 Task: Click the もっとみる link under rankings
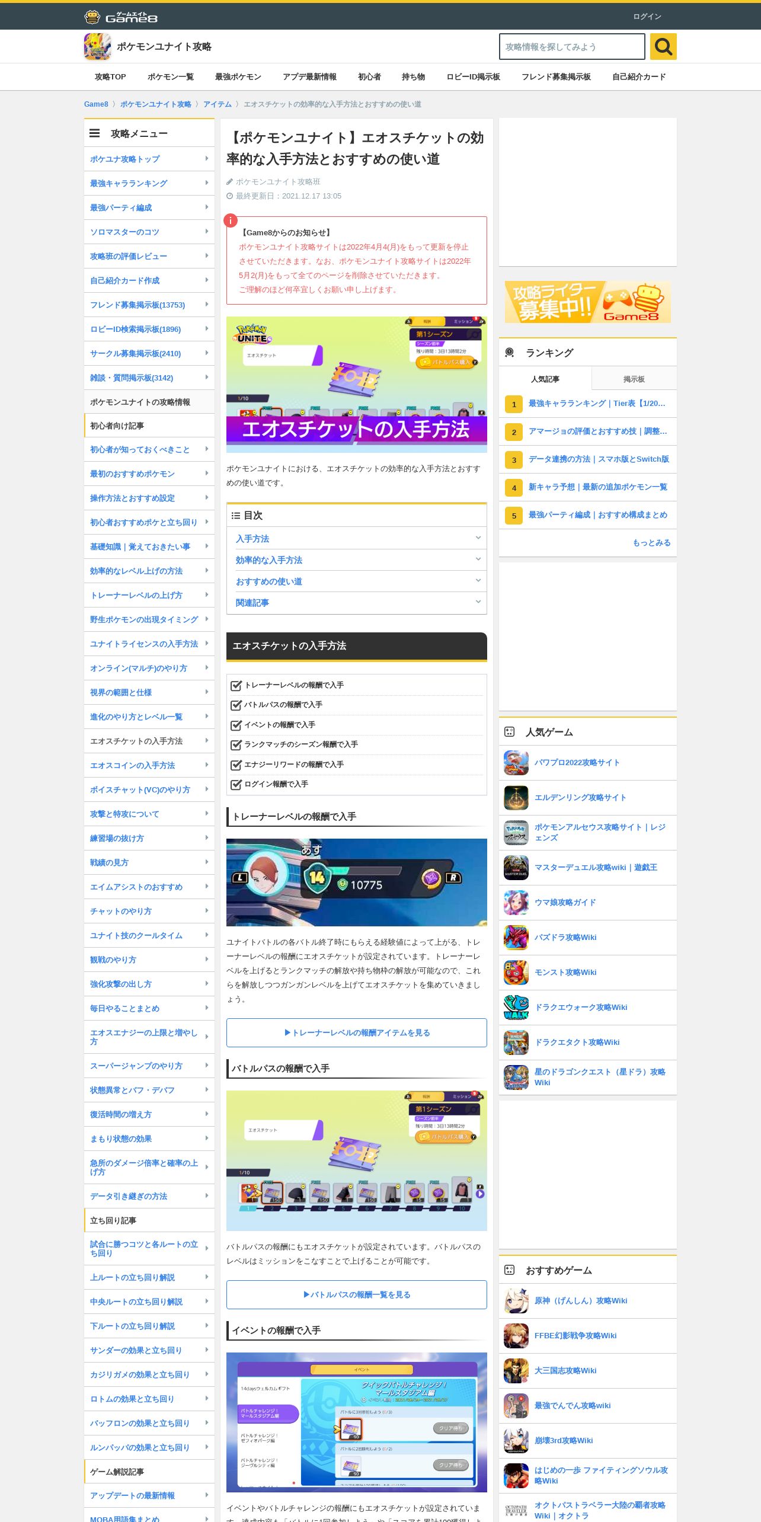coord(652,543)
